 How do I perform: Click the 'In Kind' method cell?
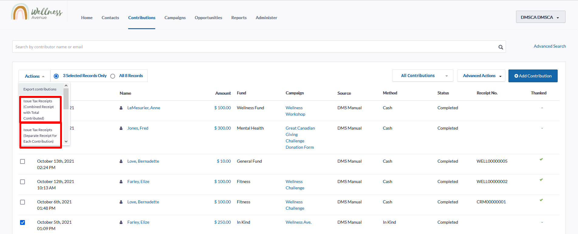click(389, 222)
